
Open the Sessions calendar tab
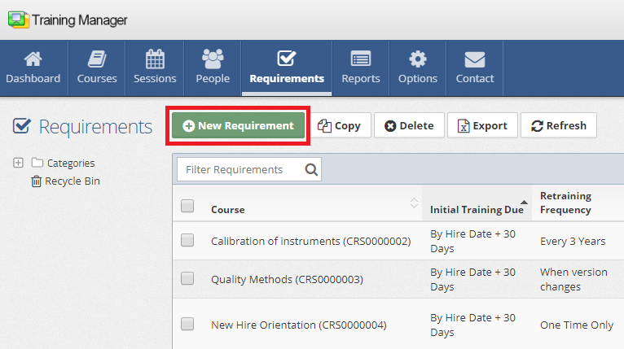click(155, 68)
